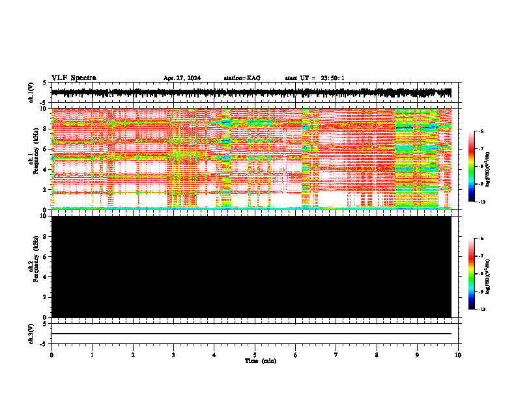Click inside the ch.1 colored spectrogram
Image resolution: width=516 pixels, height=398 pixels.
pos(251,159)
